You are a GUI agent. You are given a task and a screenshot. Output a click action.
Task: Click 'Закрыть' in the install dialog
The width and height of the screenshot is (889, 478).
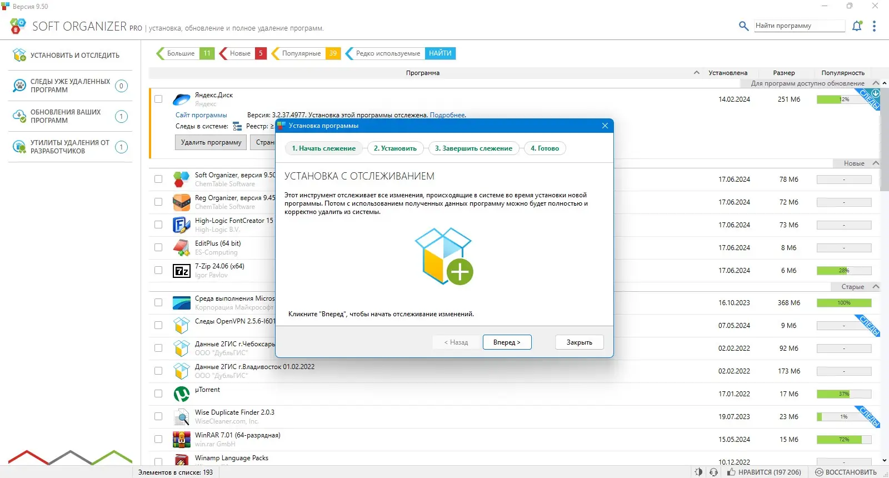[x=579, y=342]
